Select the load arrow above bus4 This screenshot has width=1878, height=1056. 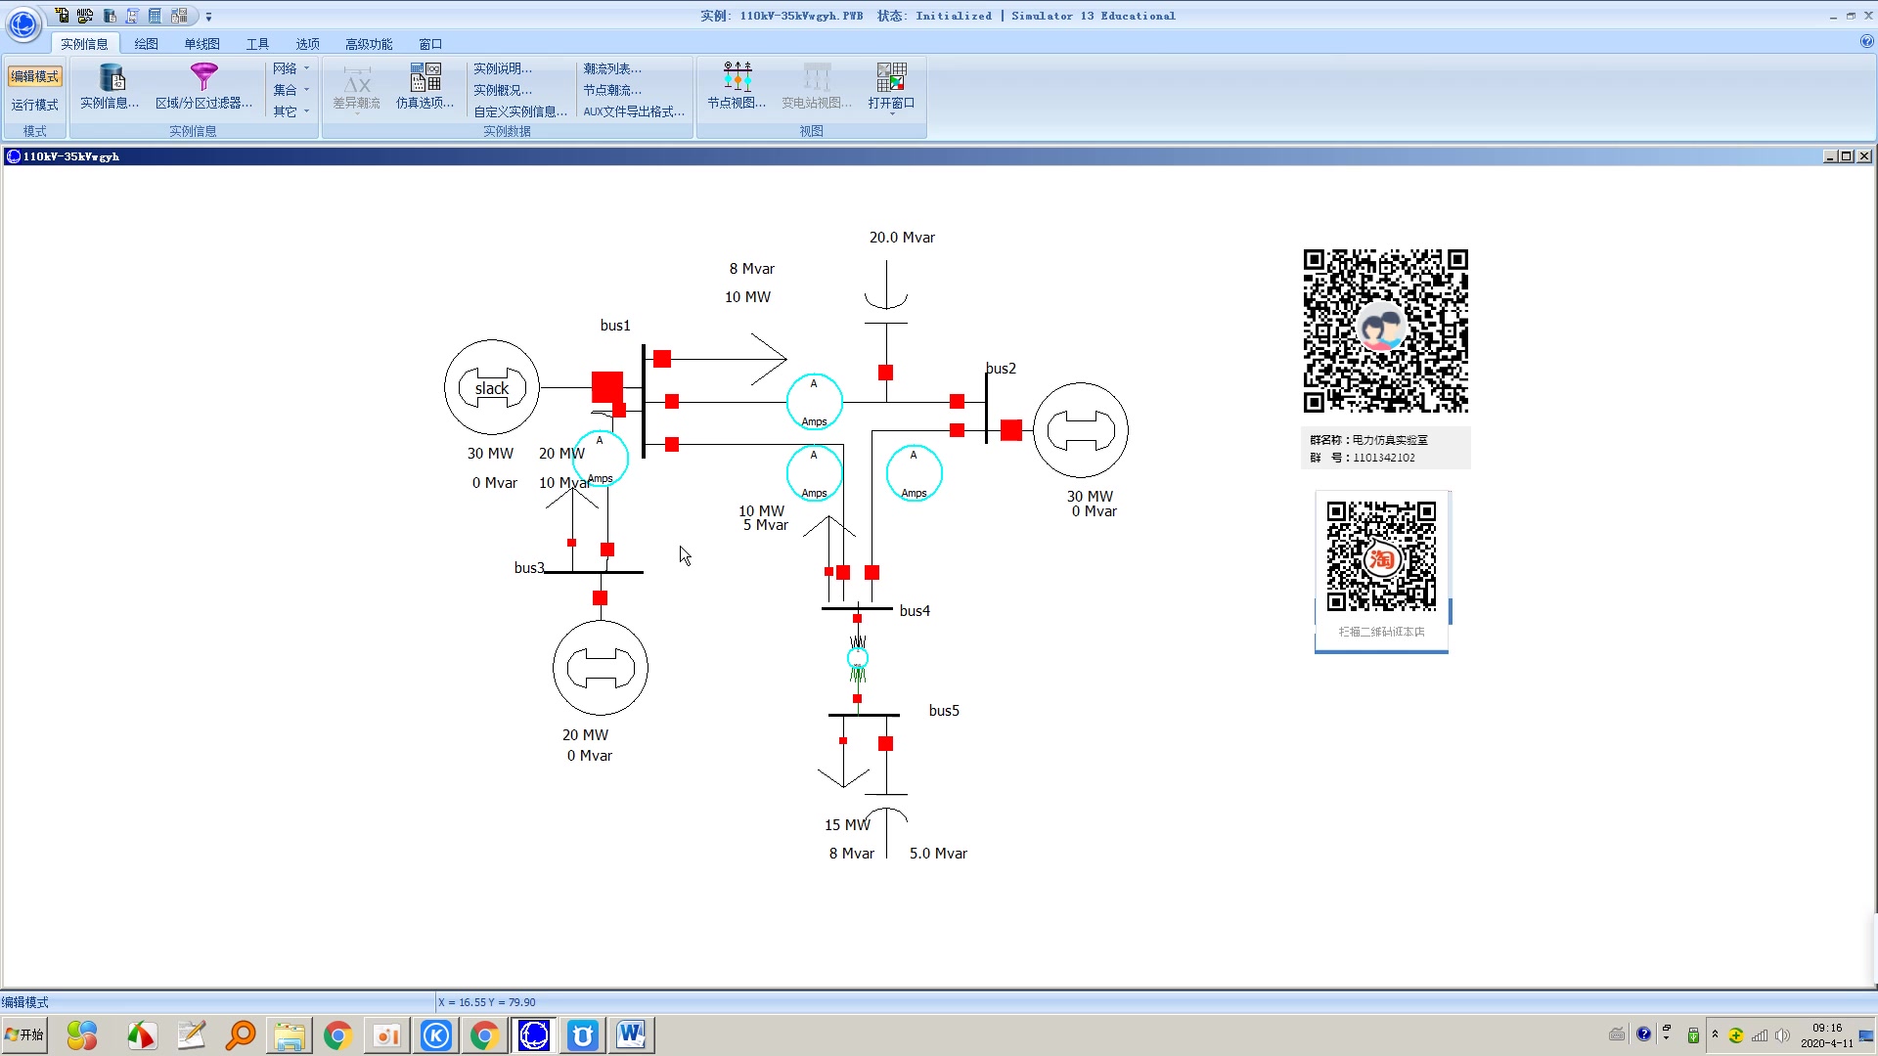(829, 526)
